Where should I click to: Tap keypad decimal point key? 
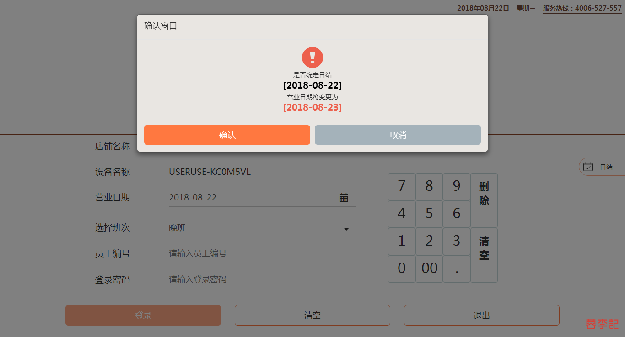[x=457, y=269]
